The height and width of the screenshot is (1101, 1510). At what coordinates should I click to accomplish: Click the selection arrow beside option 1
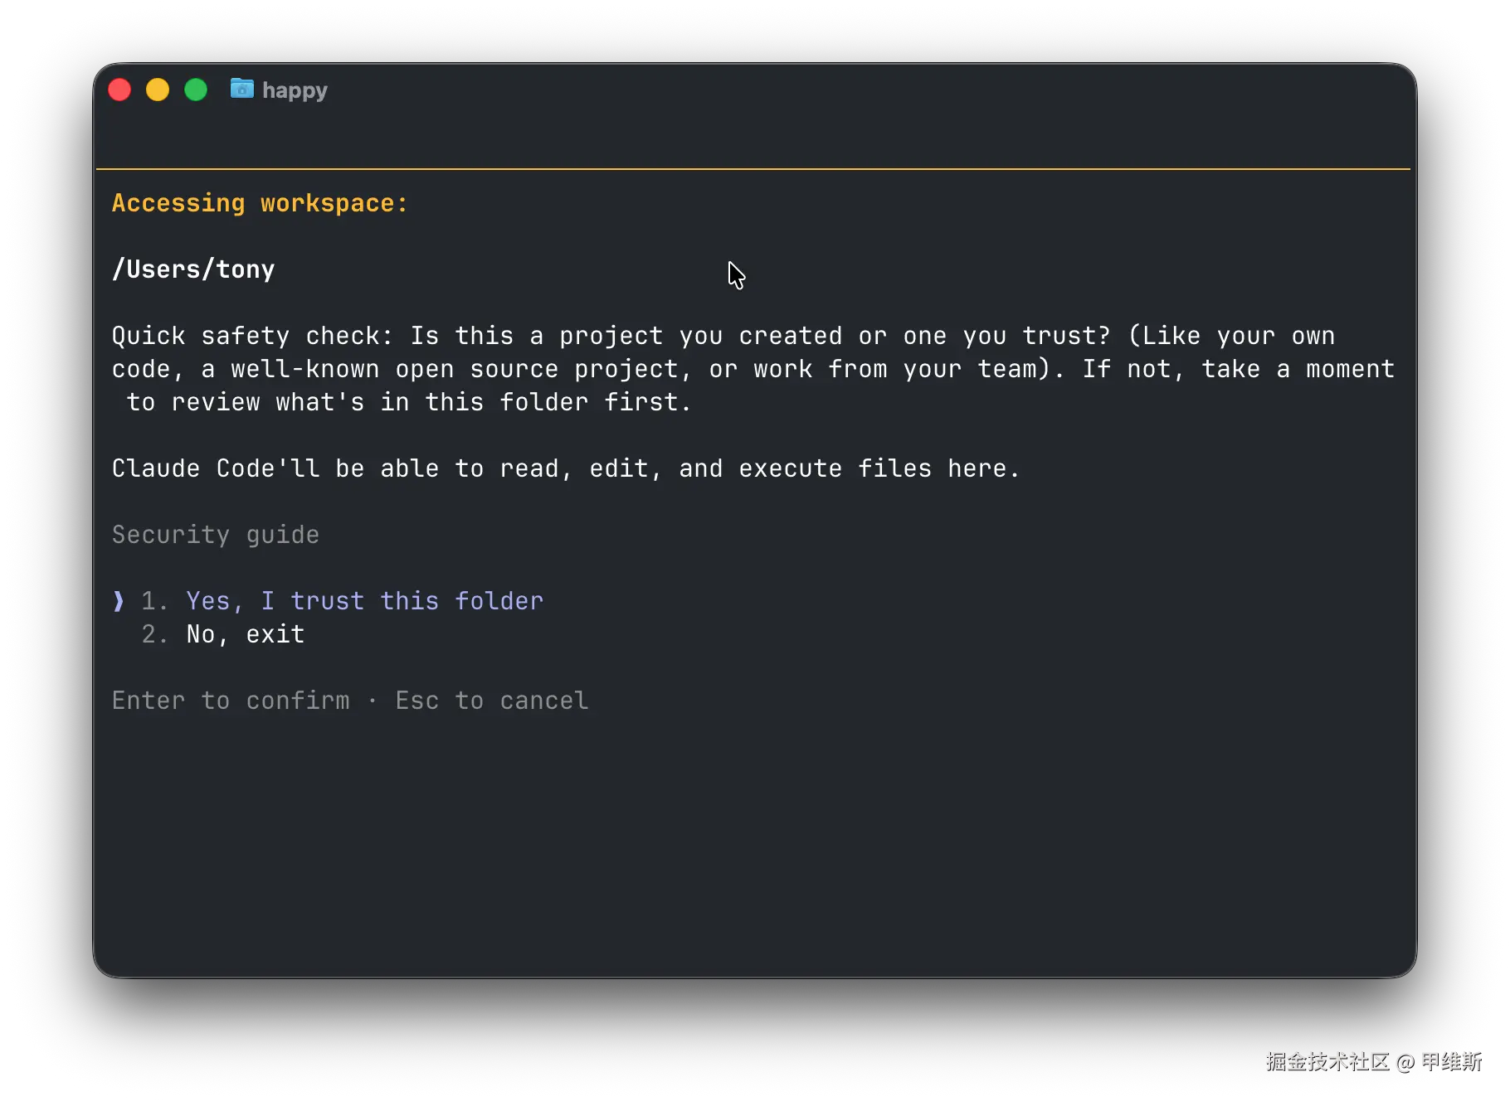click(119, 601)
